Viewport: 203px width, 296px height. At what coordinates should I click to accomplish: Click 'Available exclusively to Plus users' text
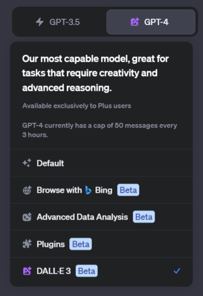(x=77, y=106)
